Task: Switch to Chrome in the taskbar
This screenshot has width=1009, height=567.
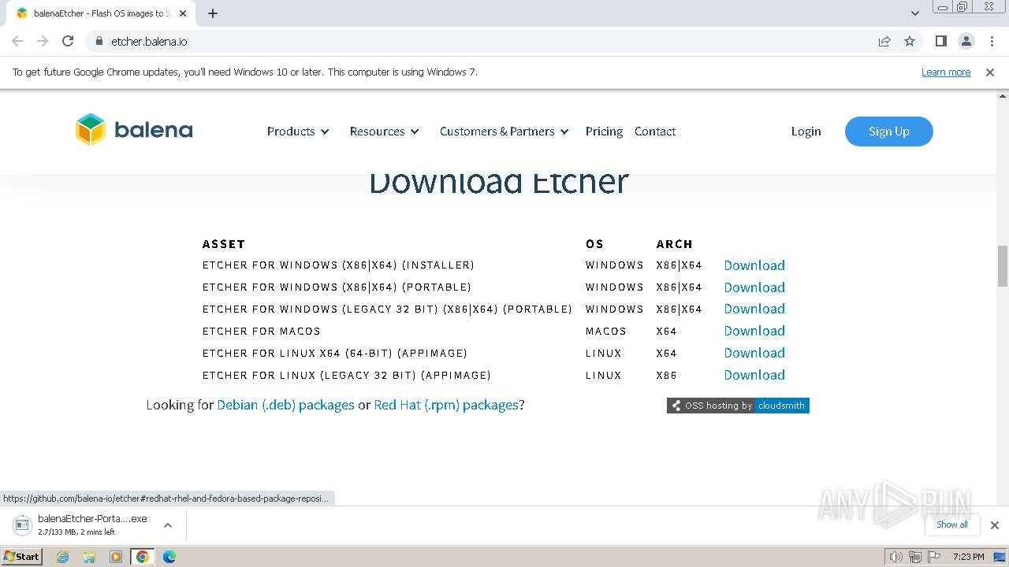Action: (142, 557)
